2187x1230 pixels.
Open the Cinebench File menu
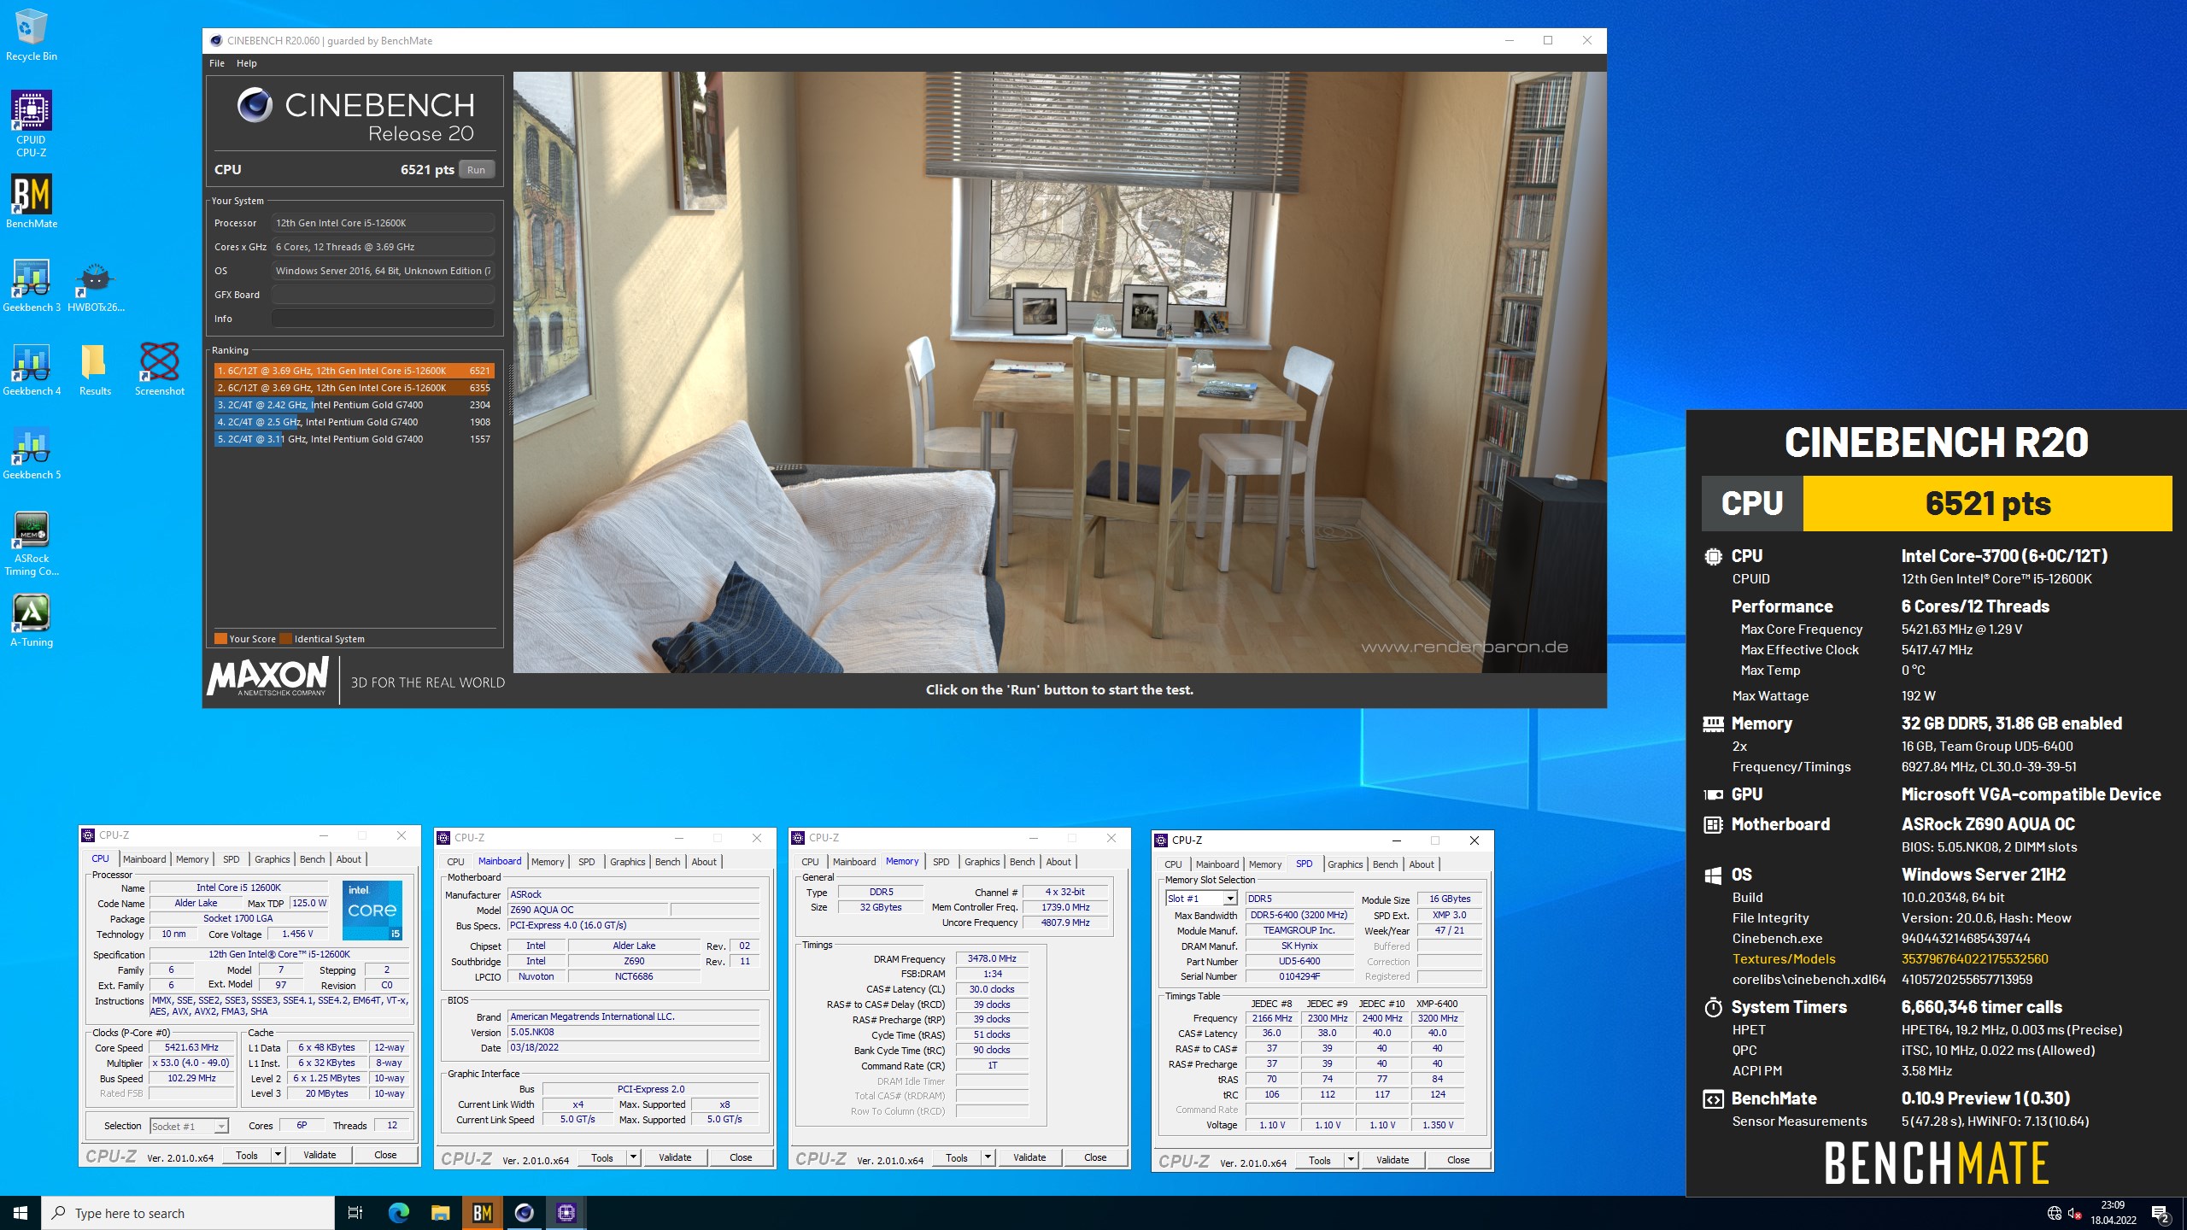coord(217,63)
